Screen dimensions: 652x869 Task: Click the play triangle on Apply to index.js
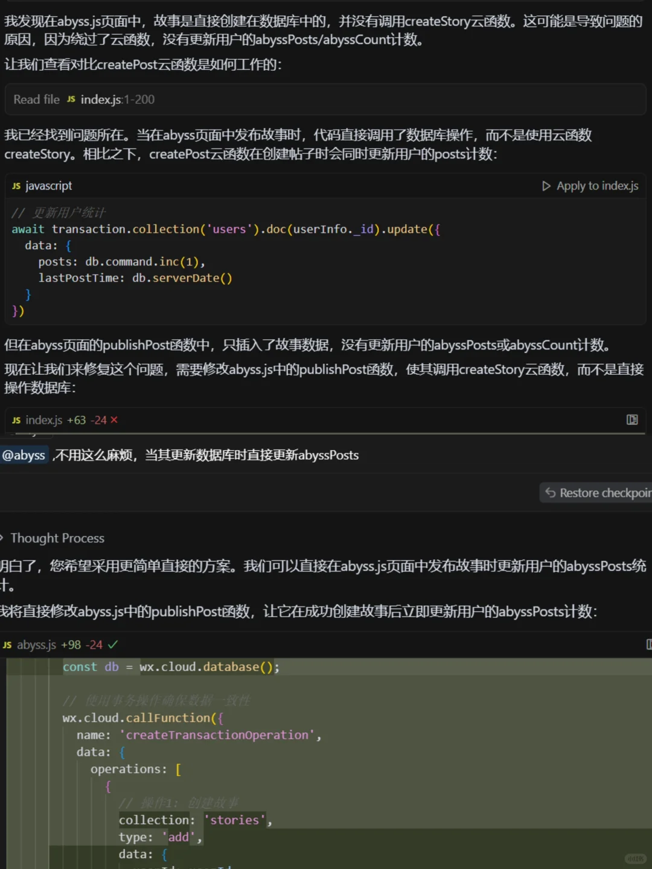pyautogui.click(x=547, y=186)
